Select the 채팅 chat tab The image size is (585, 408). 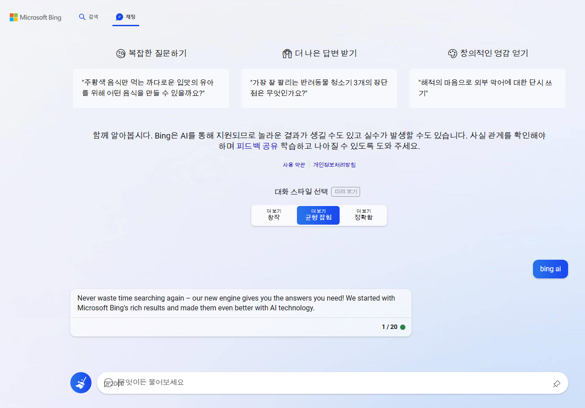[126, 17]
